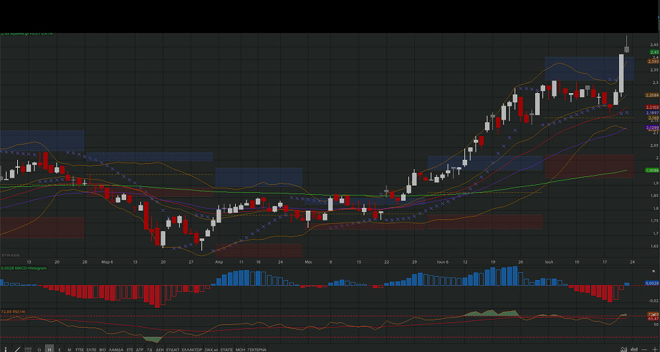The image size is (660, 352).
Task: Select the line drawing tool
Action: coord(17,349)
